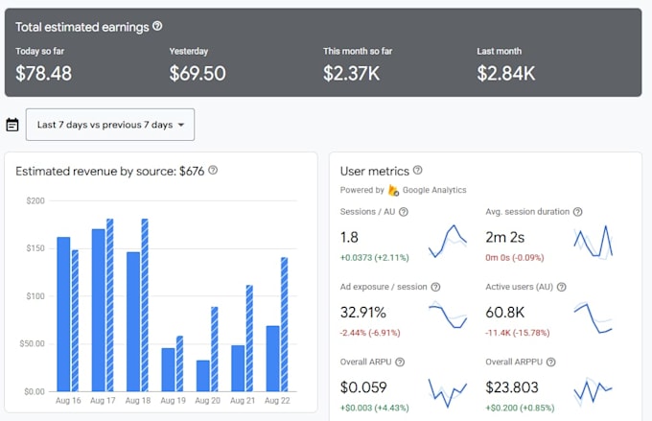This screenshot has width=652, height=421.
Task: Click the Avg. session duration sparkline chart
Action: 593,242
